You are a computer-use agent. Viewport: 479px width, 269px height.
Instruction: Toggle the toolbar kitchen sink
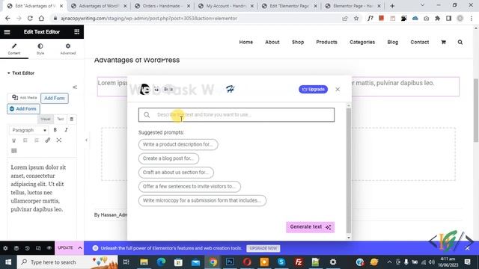(13, 151)
